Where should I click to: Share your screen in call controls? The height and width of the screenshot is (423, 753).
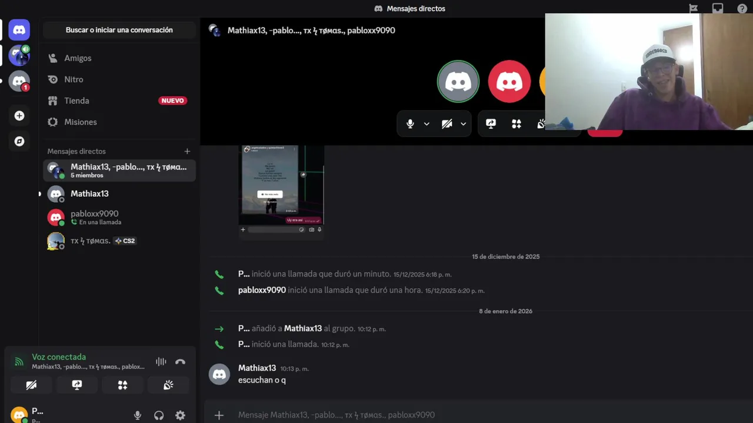pos(491,124)
